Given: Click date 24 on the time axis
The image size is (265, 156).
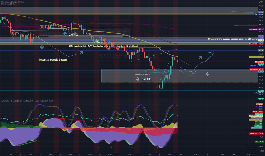Looking at the screenshot, I should [159, 154].
